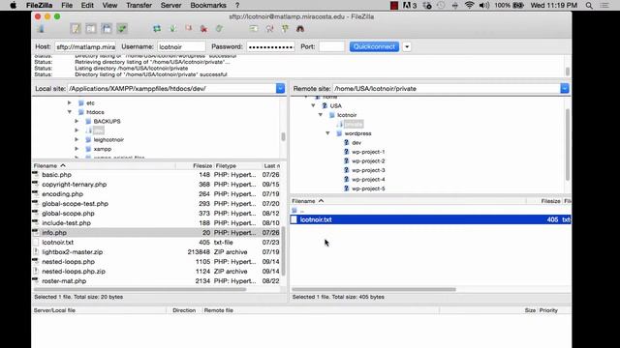
Task: Collapse the USA folder in remote tree
Action: coord(313,105)
